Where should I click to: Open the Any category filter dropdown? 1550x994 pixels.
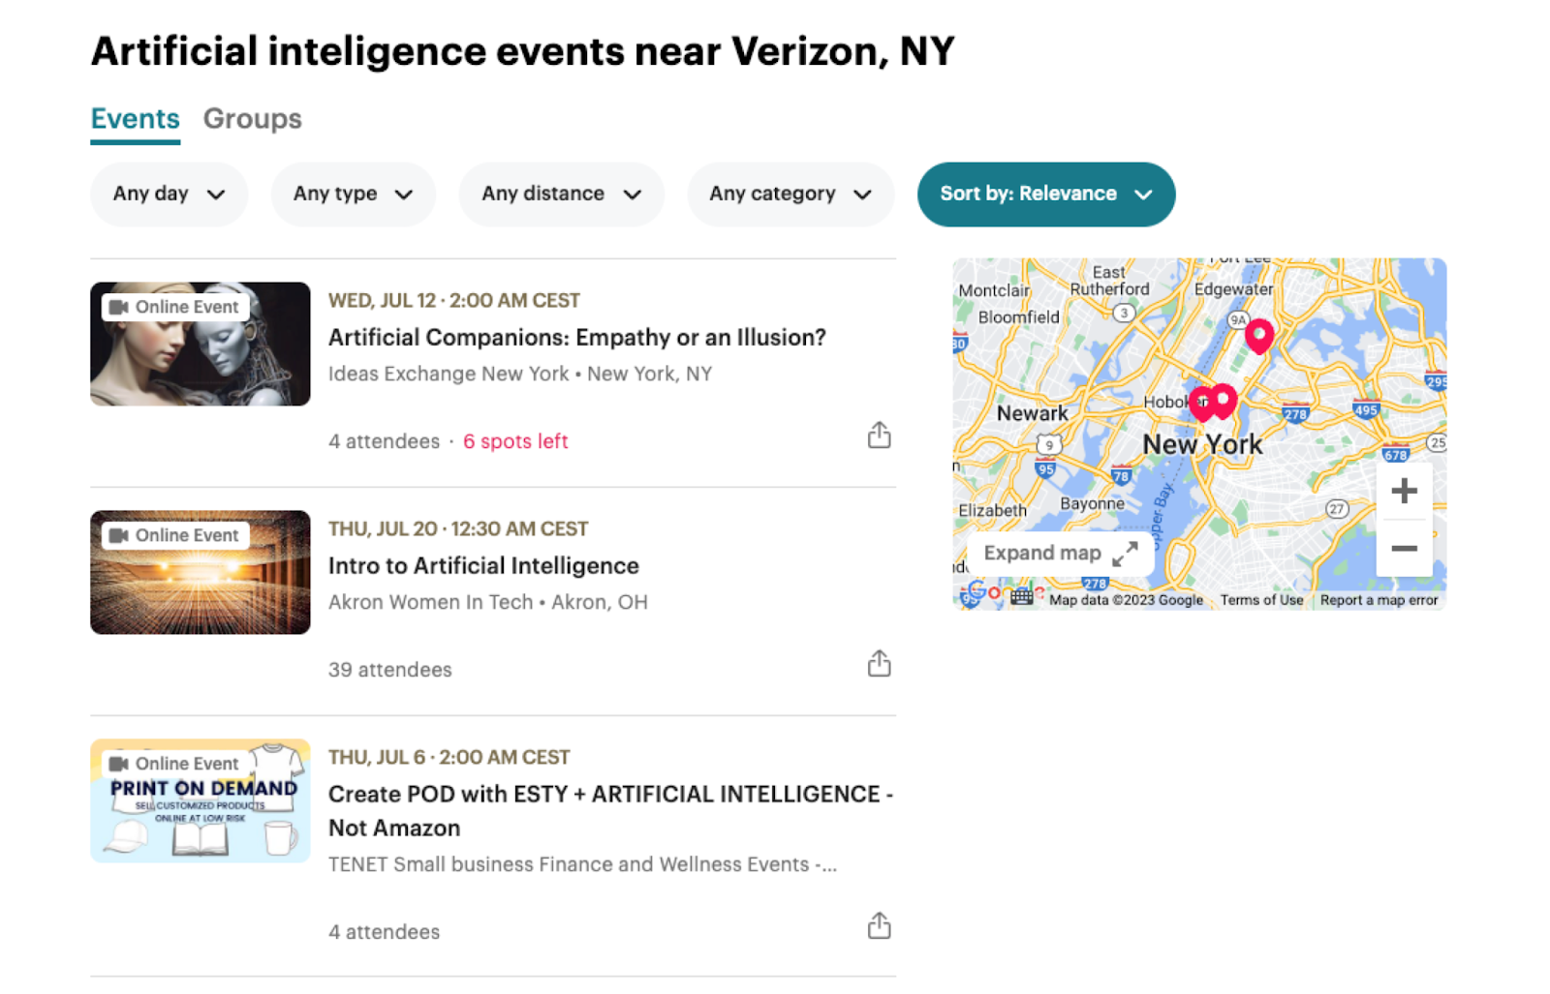pyautogui.click(x=790, y=194)
